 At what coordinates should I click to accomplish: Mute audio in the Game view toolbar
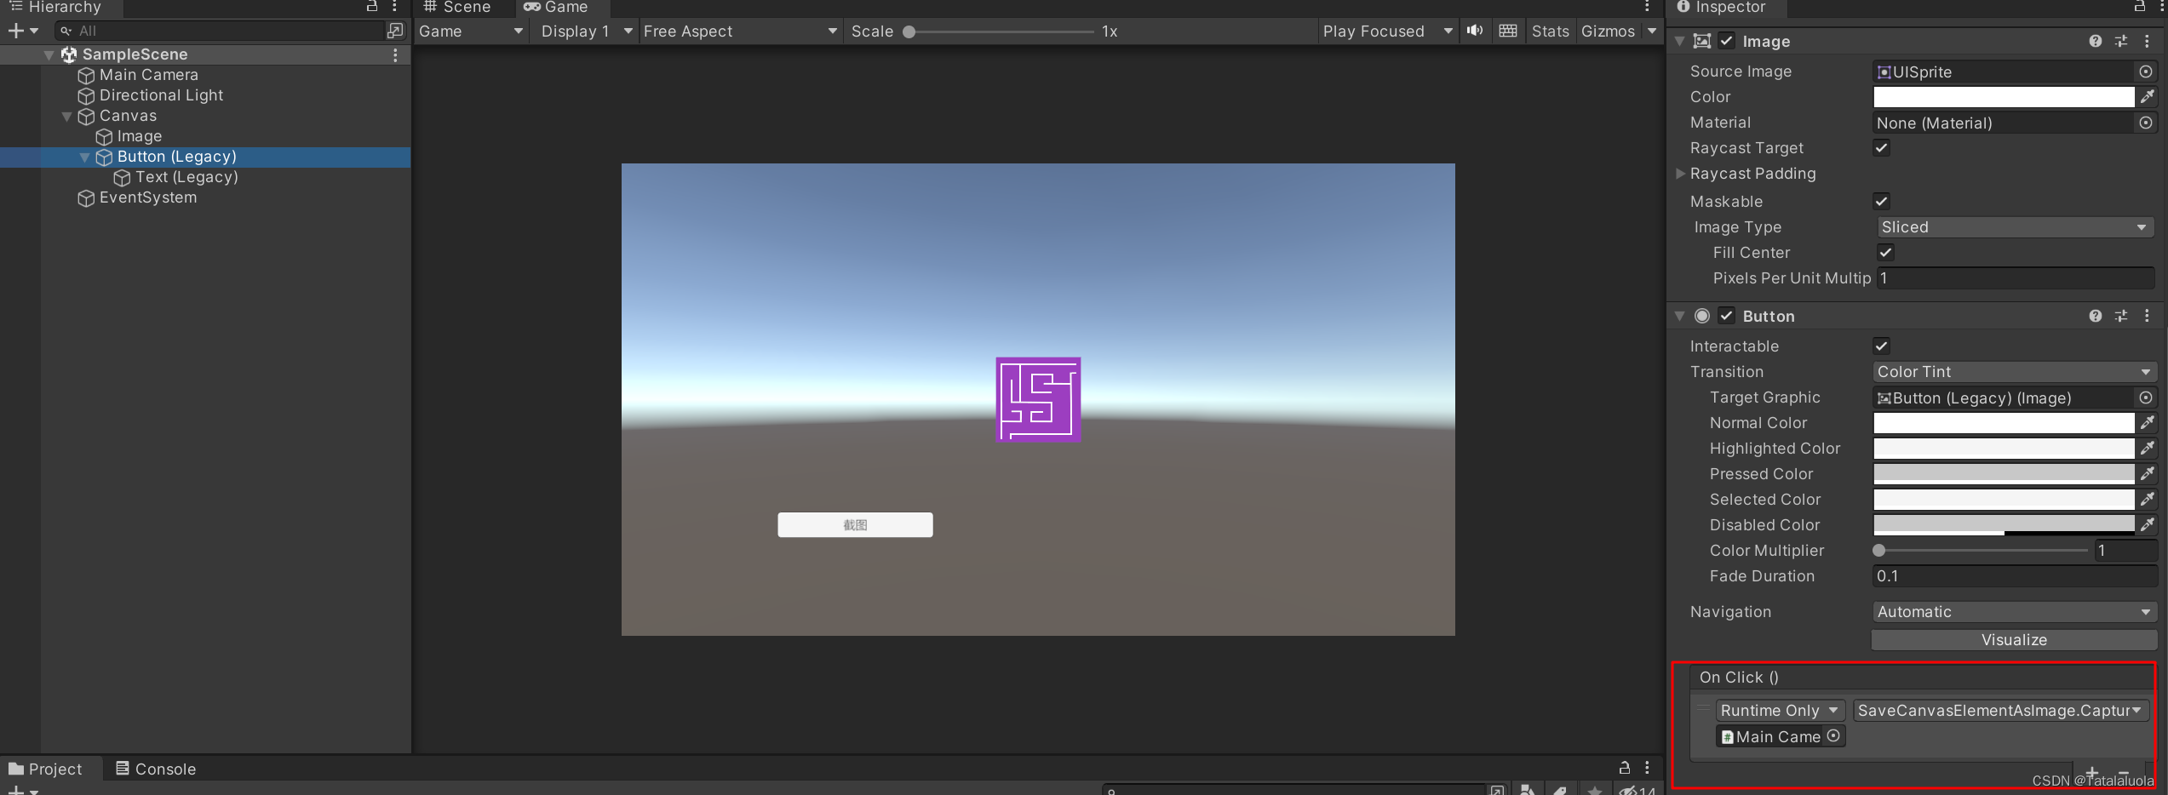[x=1474, y=31]
